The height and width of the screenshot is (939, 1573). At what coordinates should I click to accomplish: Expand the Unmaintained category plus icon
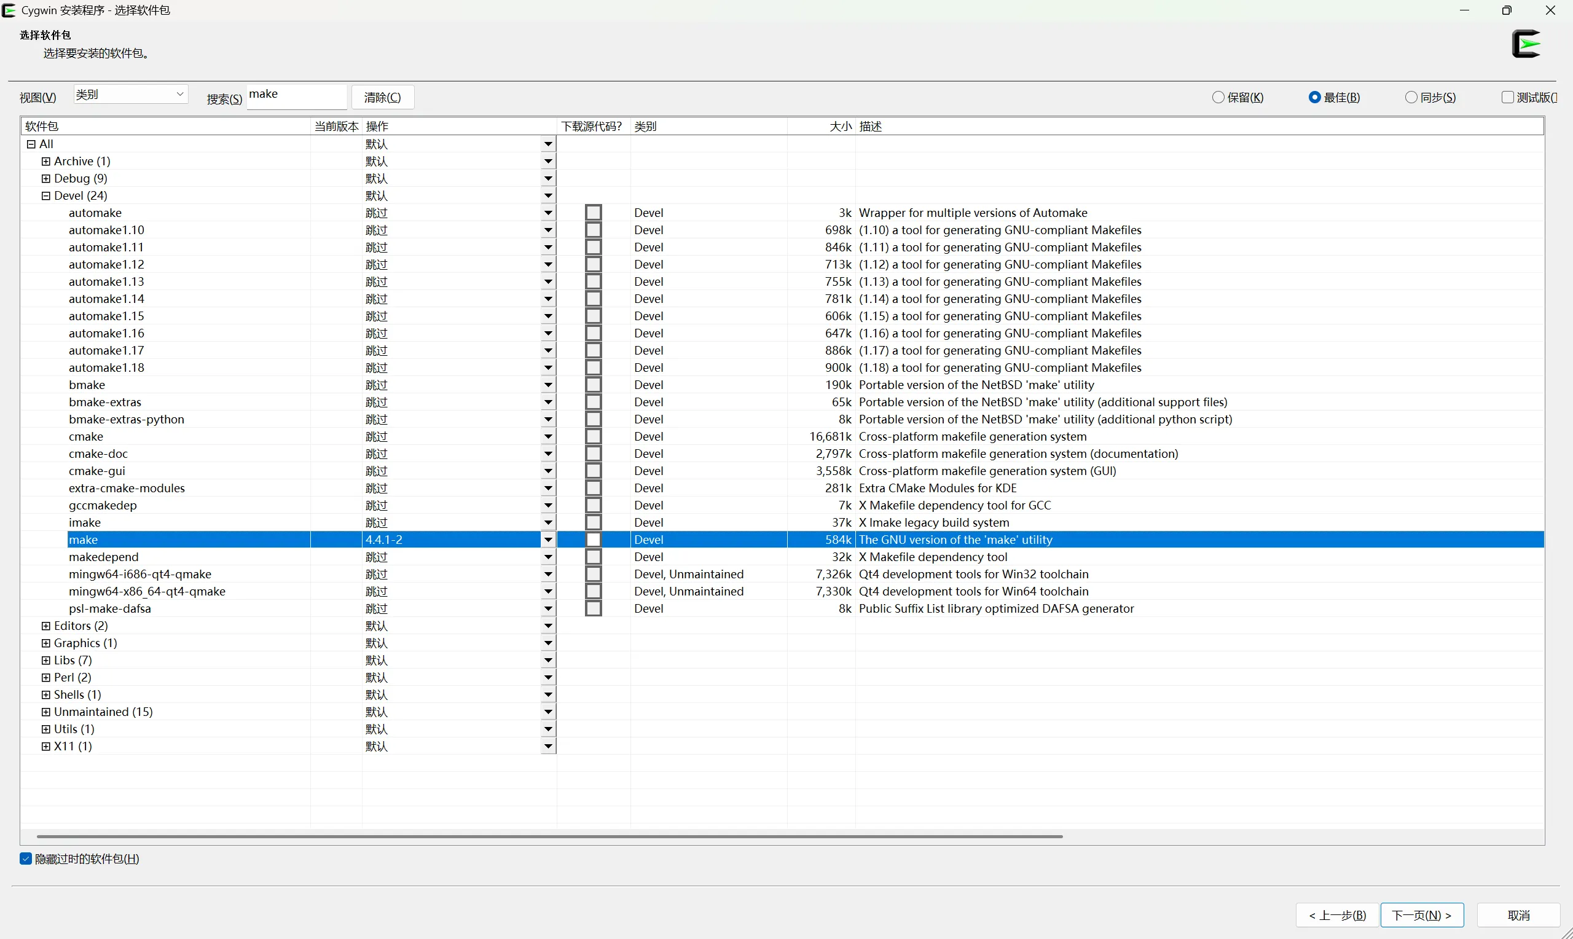(45, 712)
